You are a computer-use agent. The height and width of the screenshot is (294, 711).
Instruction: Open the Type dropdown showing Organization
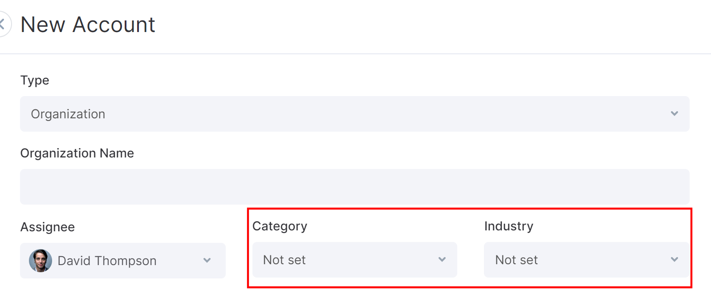(355, 114)
